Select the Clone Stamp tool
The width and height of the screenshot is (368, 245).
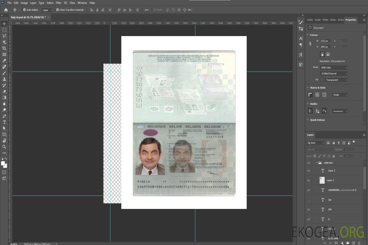pyautogui.click(x=4, y=79)
